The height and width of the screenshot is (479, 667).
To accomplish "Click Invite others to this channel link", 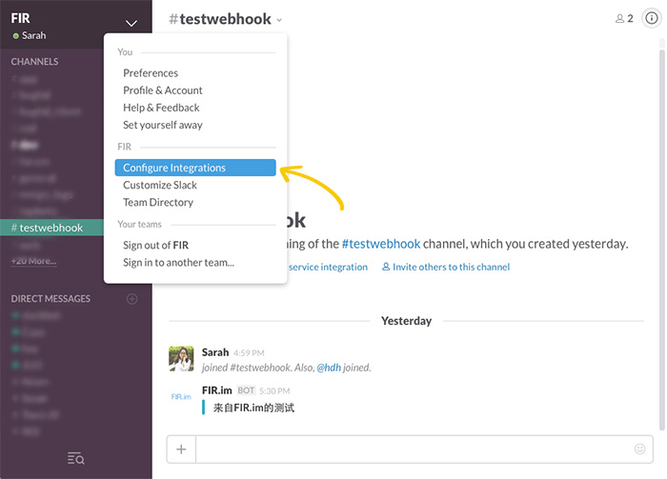I will point(446,267).
